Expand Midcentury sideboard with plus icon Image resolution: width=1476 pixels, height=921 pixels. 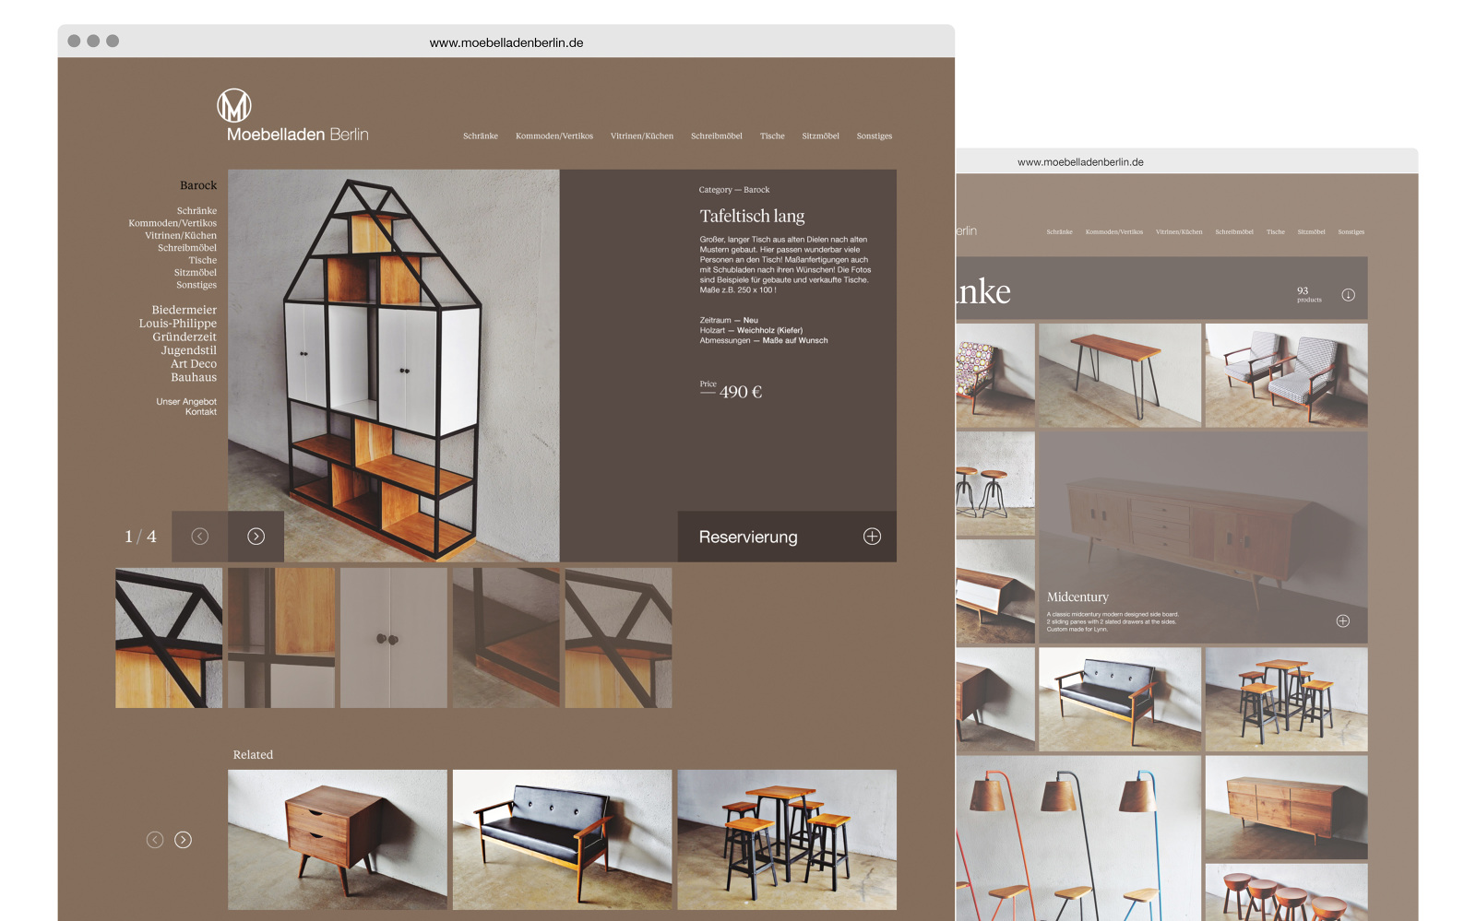click(x=1343, y=621)
